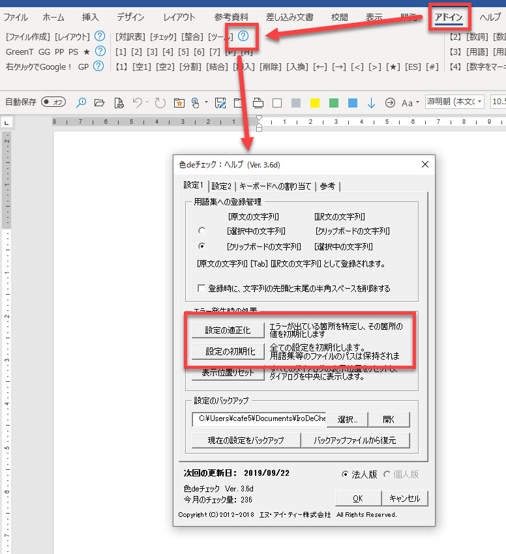The height and width of the screenshot is (554, 506).
Task: Switch to the 設定2 tab
Action: point(221,186)
